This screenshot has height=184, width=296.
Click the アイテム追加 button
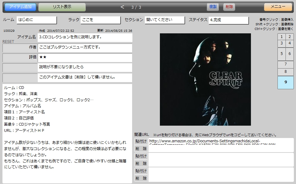[x=20, y=7]
